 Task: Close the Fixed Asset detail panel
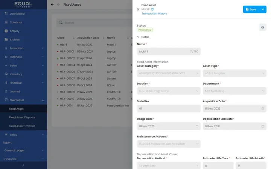tap(138, 9)
